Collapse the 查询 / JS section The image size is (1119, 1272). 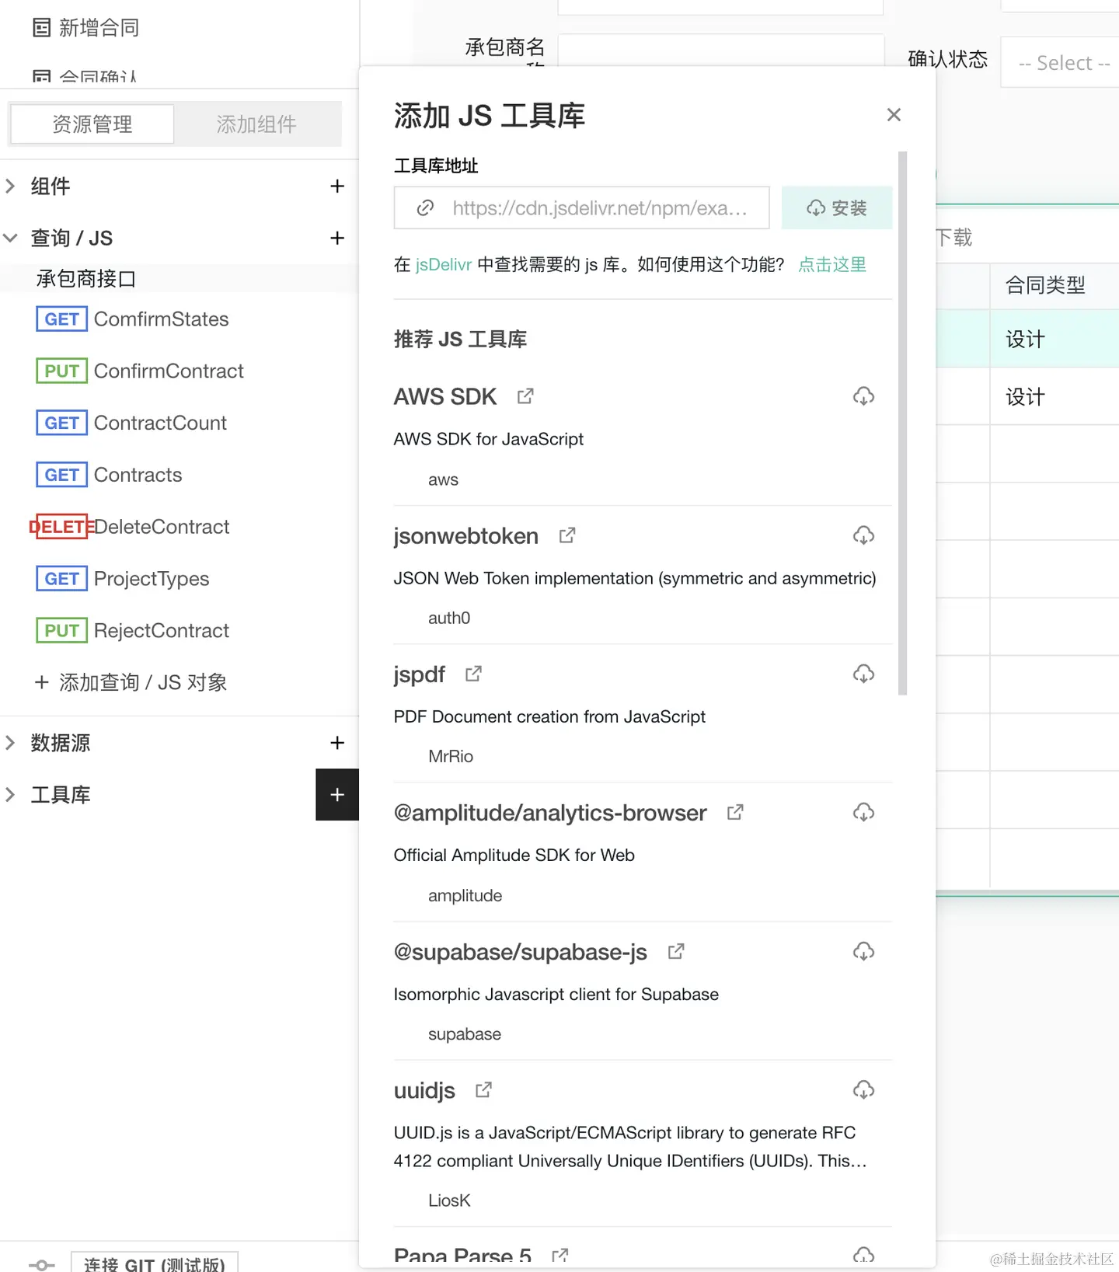10,238
